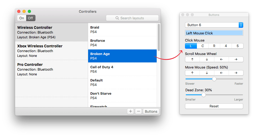253x137 pixels.
Task: Select the Call of Duty 4 layout
Action: 122,69
